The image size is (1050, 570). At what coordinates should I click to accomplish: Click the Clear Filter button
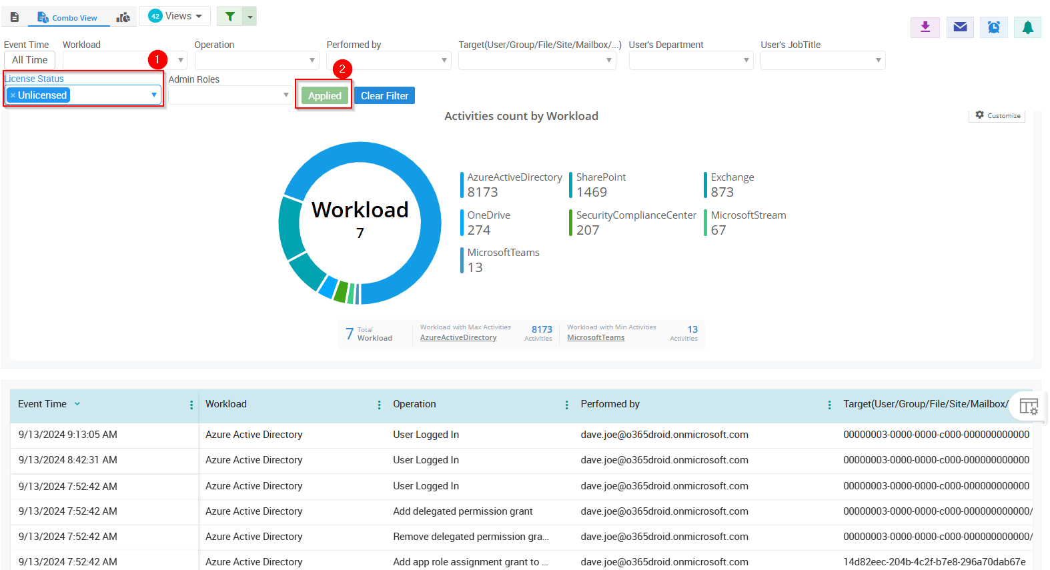[x=384, y=96]
